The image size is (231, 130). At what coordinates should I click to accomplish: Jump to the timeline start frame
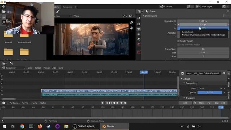click(x=107, y=103)
